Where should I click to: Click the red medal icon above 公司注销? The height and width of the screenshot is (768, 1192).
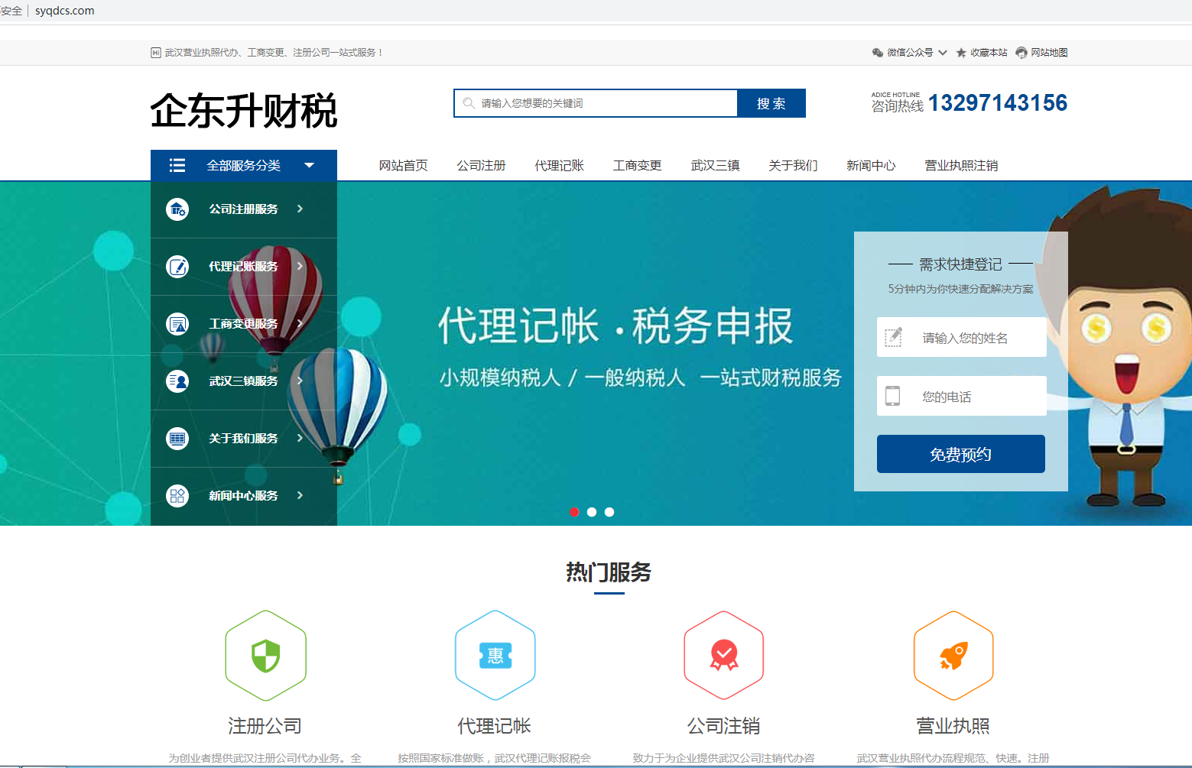click(x=723, y=656)
